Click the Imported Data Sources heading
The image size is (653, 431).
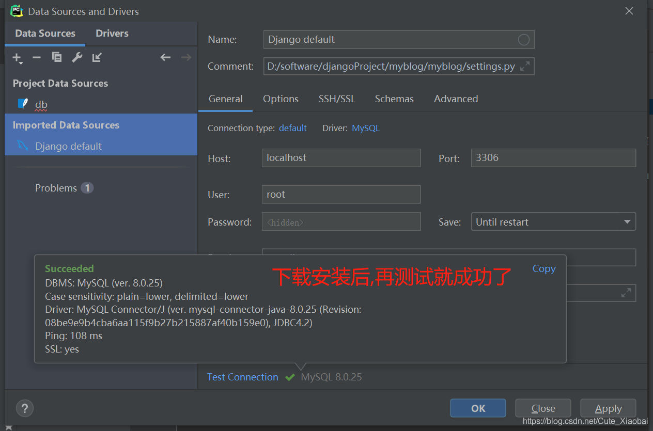click(66, 125)
